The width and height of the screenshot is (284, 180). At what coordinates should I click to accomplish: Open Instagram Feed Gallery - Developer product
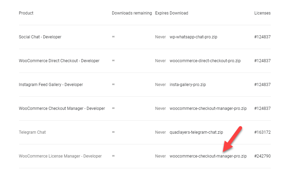[51, 85]
